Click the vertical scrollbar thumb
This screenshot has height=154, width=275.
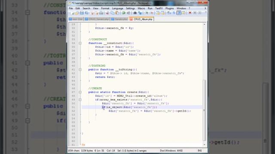(205, 110)
